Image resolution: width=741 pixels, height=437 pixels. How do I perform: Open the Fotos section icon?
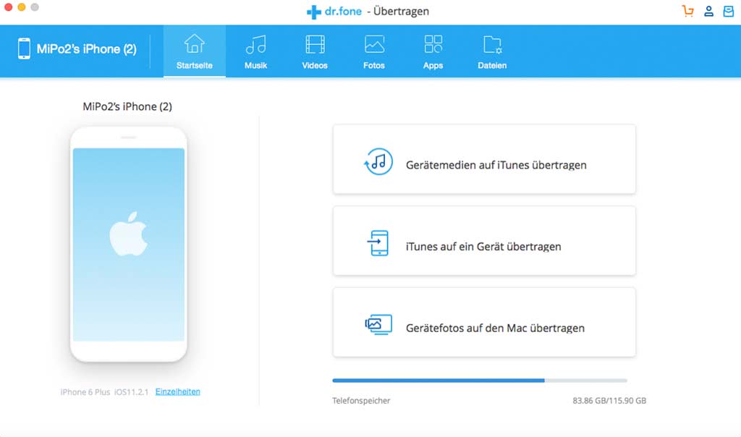click(373, 45)
